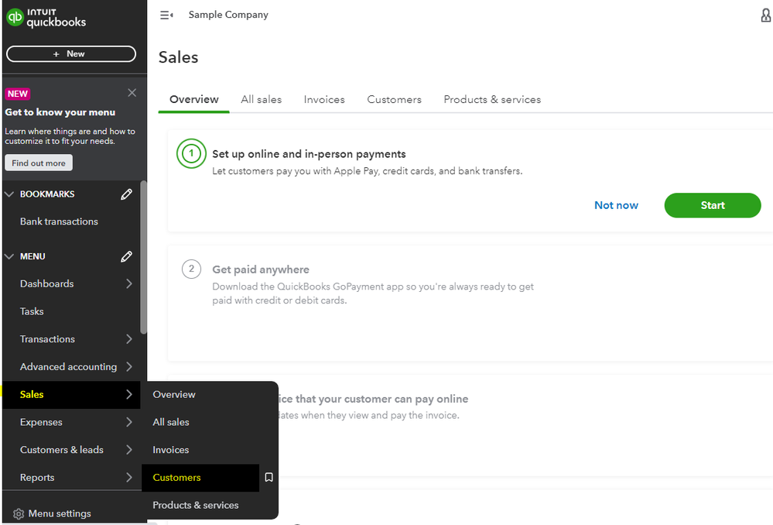Click the 'Get paid anywhere' heading

coord(261,269)
